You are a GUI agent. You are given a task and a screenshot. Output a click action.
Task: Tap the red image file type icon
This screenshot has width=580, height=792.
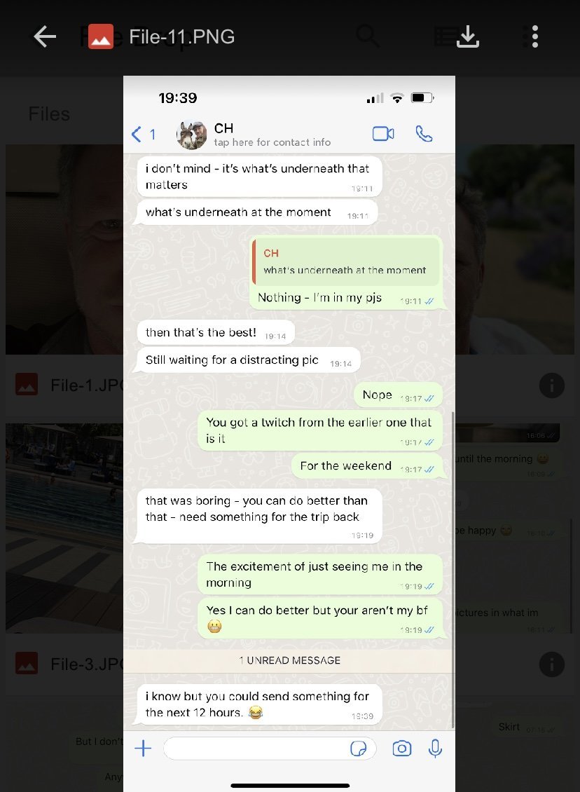[x=100, y=37]
